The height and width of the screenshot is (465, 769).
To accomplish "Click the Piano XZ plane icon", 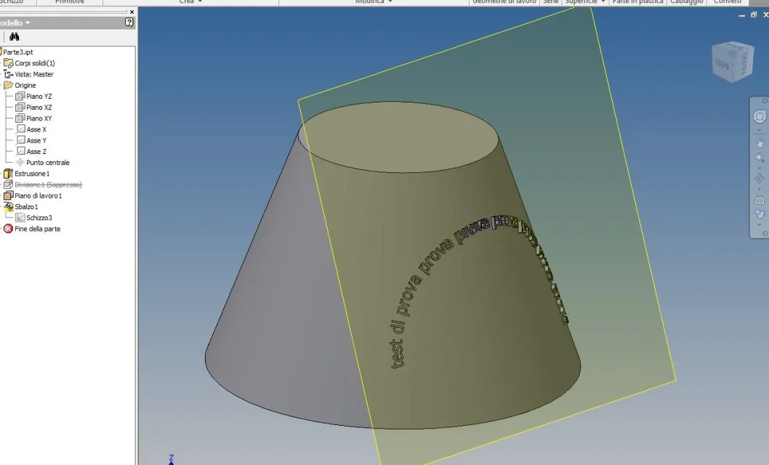I will [x=20, y=108].
